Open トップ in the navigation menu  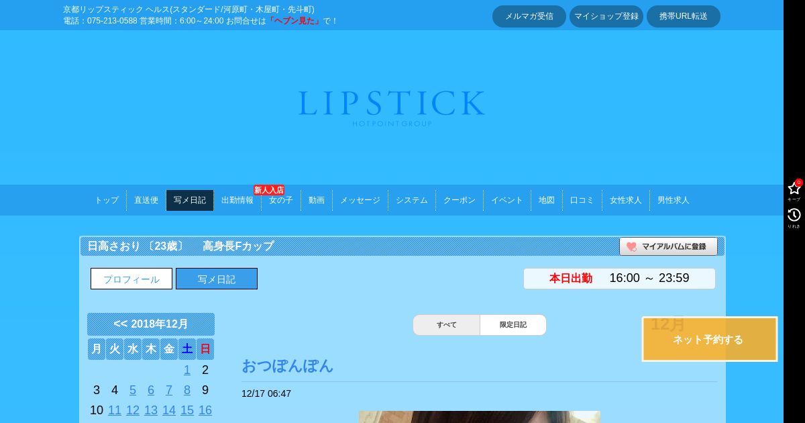[107, 200]
